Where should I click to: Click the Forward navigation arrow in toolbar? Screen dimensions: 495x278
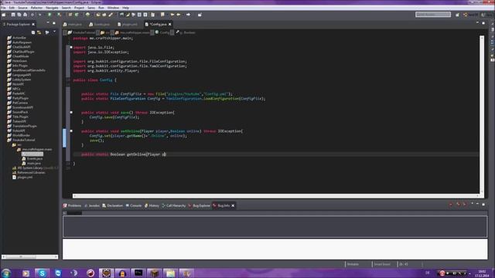tap(188, 15)
